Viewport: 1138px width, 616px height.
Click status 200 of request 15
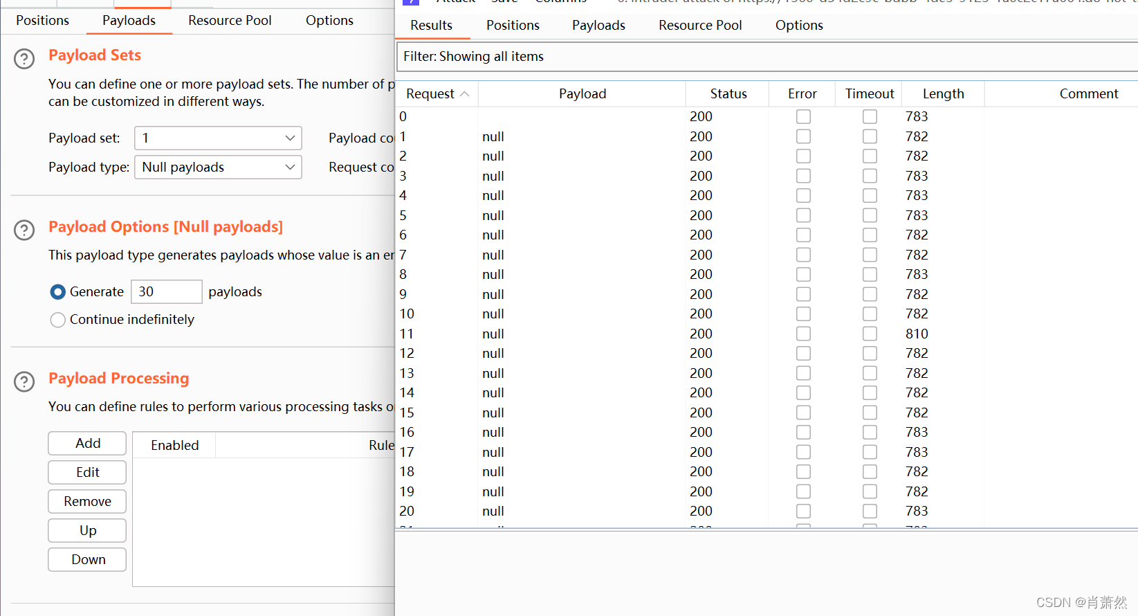tap(701, 413)
